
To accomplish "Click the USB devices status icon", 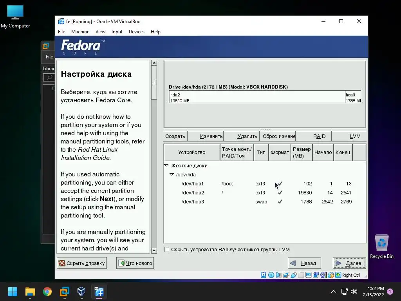I will pyautogui.click(x=294, y=275).
